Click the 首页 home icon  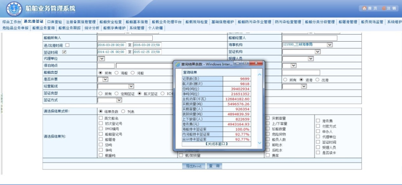[x=364, y=8]
